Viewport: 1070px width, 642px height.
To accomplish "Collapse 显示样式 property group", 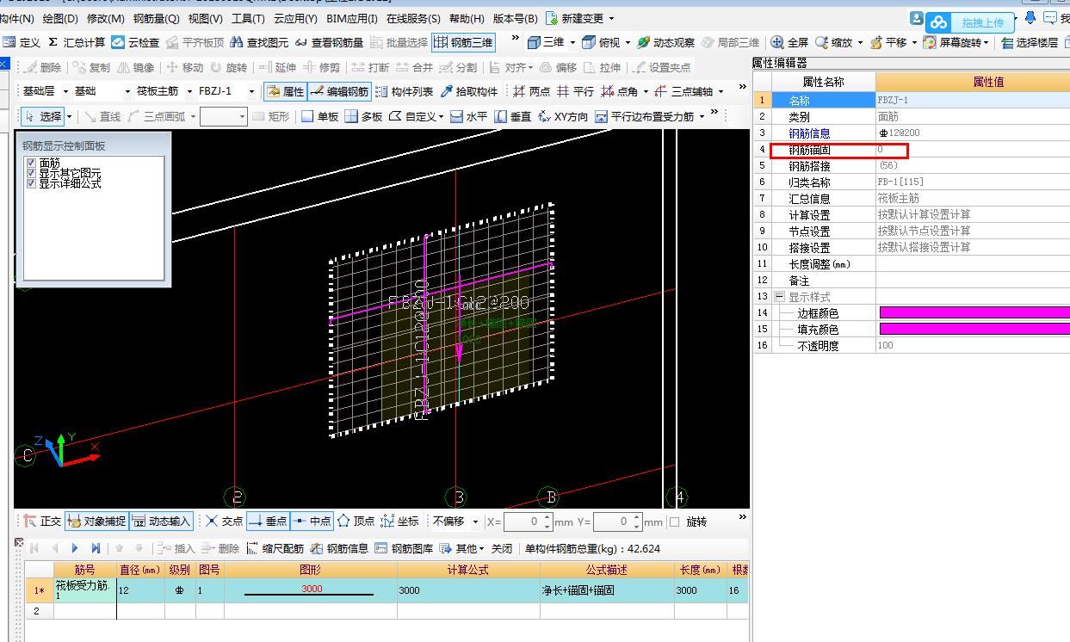I will pos(780,296).
